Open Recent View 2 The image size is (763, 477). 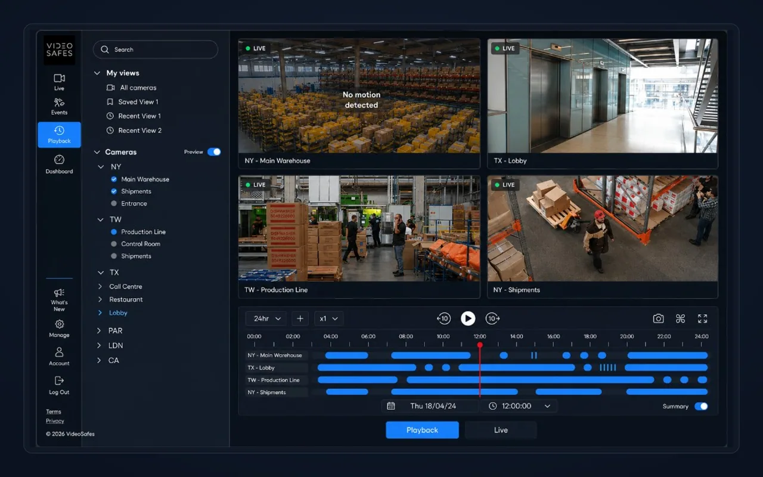click(134, 131)
